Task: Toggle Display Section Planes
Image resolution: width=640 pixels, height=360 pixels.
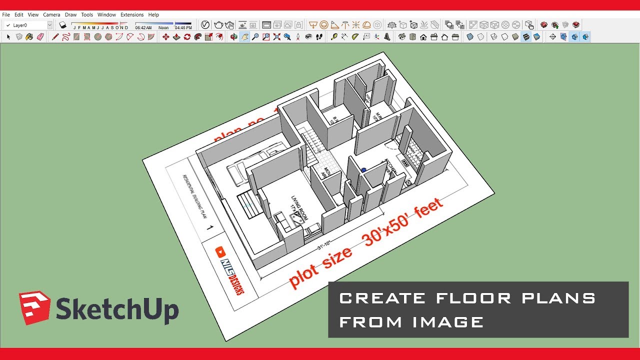Action: click(x=563, y=37)
